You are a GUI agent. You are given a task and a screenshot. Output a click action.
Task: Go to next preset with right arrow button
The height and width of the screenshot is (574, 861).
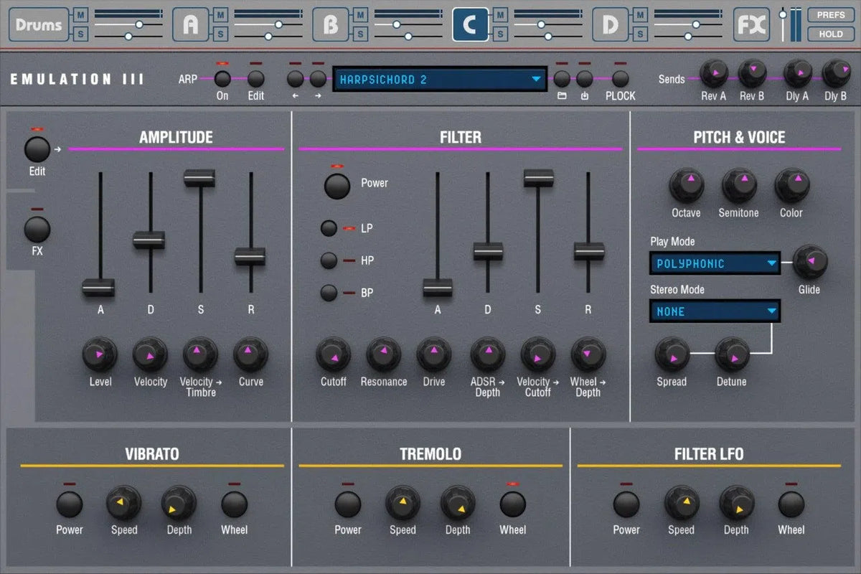tap(318, 79)
